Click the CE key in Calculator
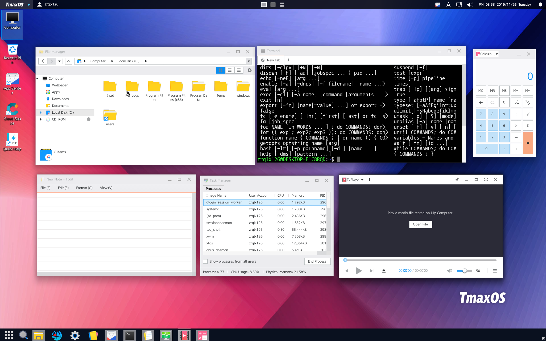 [493, 102]
